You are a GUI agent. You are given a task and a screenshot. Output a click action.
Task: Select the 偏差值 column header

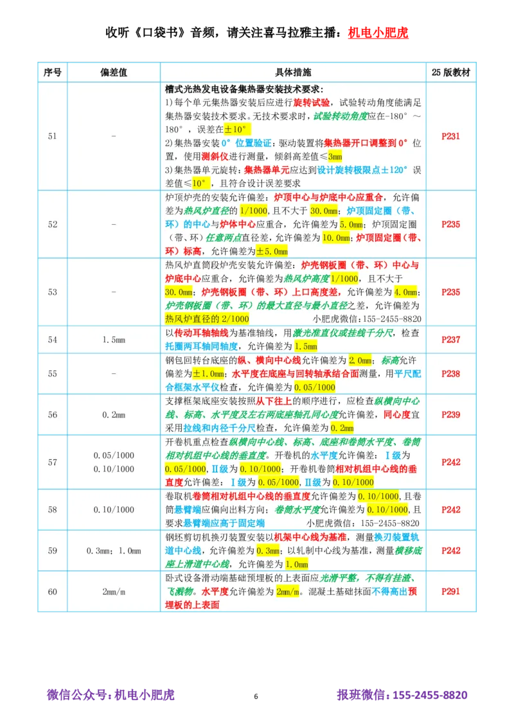click(x=113, y=71)
